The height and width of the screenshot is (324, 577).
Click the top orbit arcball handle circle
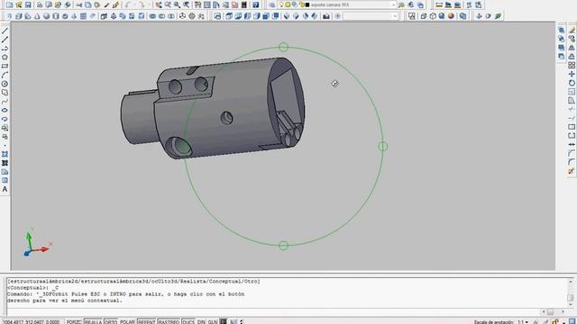[x=283, y=47]
